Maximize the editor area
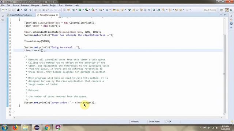The height and width of the screenshot is (131, 234). pos(225,15)
